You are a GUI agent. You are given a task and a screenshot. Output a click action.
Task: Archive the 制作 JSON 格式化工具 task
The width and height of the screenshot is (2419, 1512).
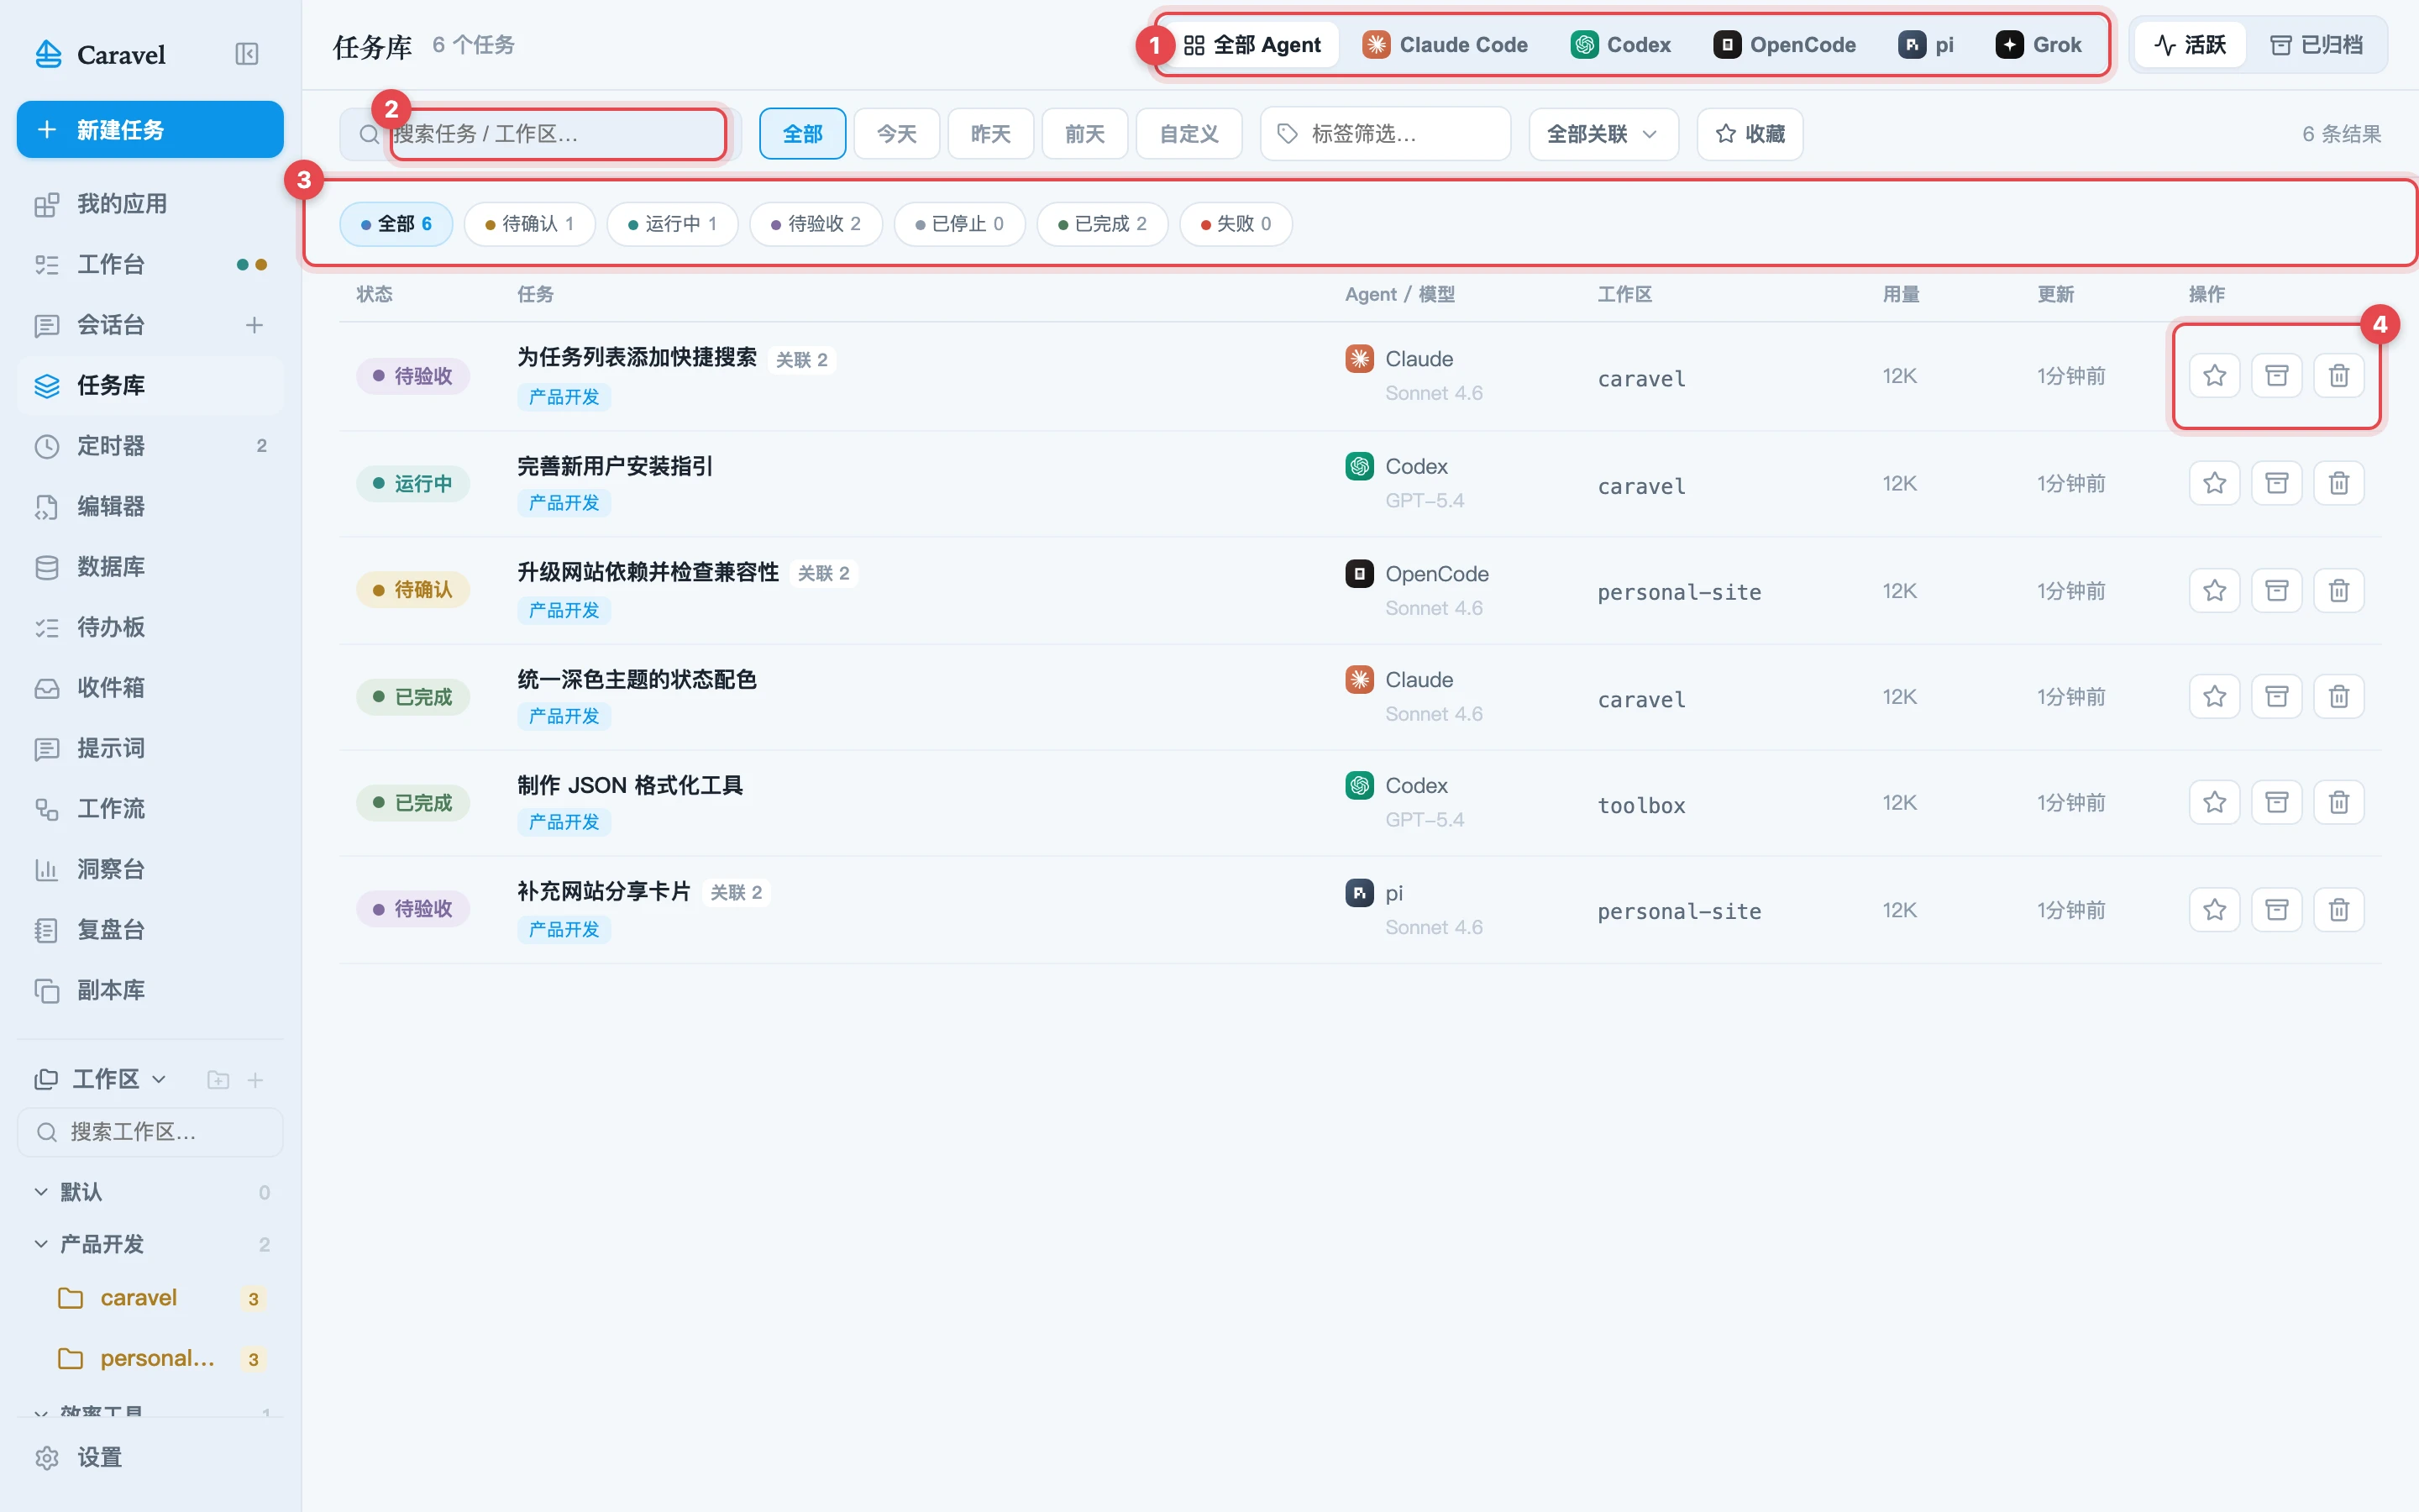[x=2276, y=803]
